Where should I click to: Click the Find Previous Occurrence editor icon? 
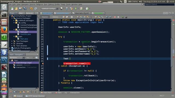pos(81,17)
